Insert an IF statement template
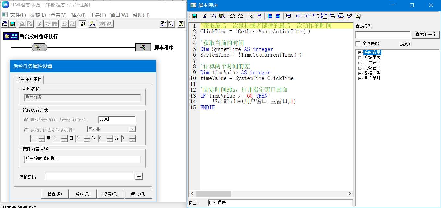441x208 pixels. coord(316,16)
